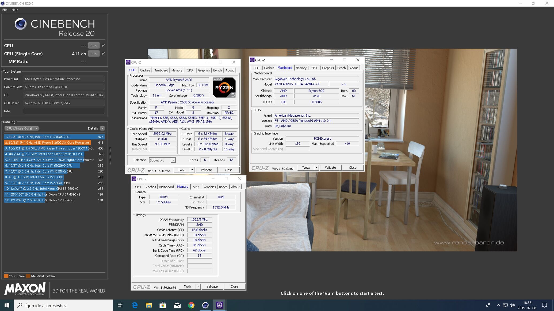Open Tools dropdown arrow in CPU-Z CPU window

coord(192,170)
